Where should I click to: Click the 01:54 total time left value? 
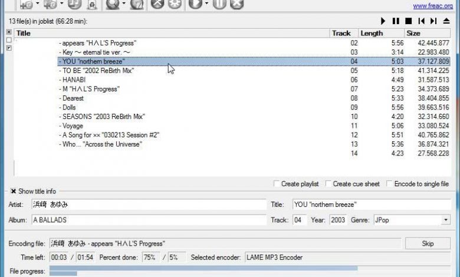click(86, 258)
